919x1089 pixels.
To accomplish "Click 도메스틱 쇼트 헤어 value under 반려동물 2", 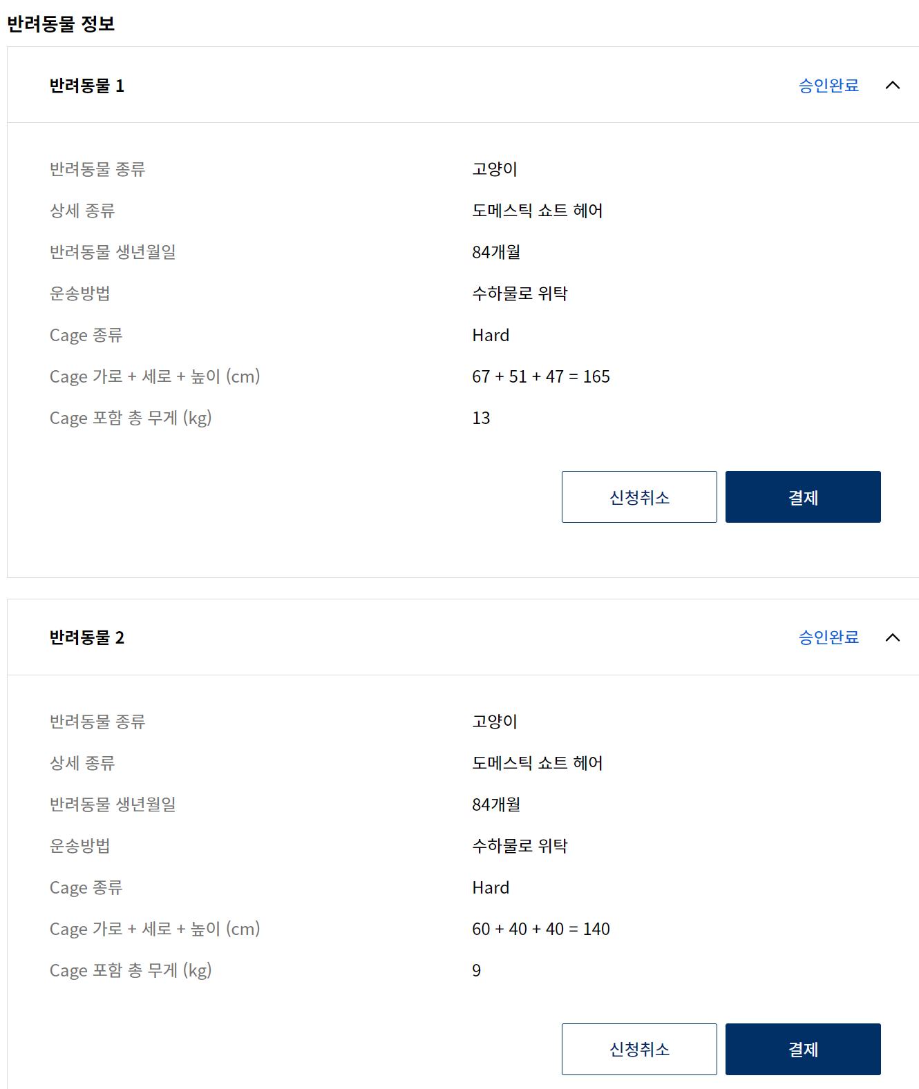I will point(537,763).
